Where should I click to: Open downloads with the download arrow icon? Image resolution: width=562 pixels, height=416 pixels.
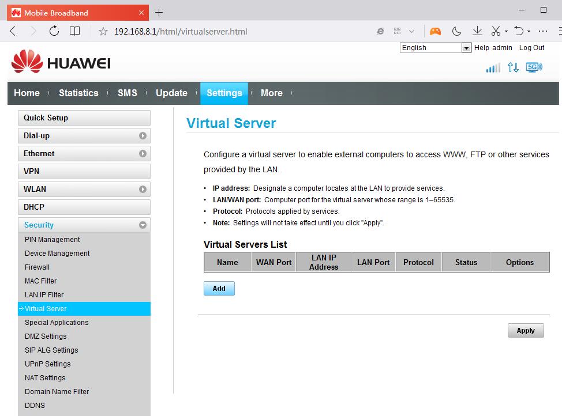(x=477, y=31)
